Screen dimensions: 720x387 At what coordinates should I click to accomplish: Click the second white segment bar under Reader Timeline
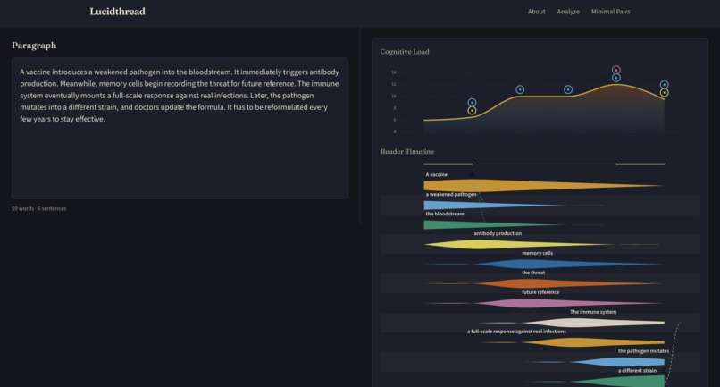point(640,164)
